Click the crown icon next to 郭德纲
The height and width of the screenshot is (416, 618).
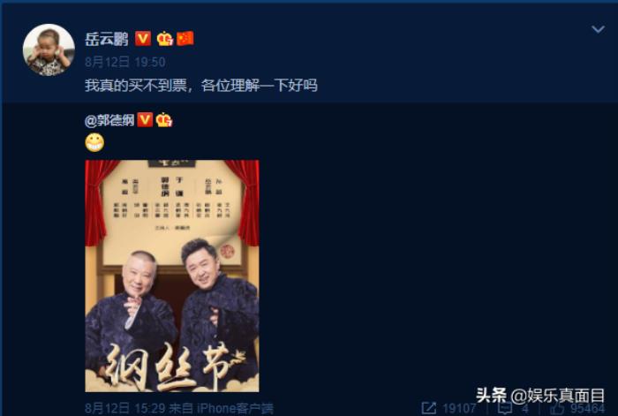pyautogui.click(x=164, y=120)
